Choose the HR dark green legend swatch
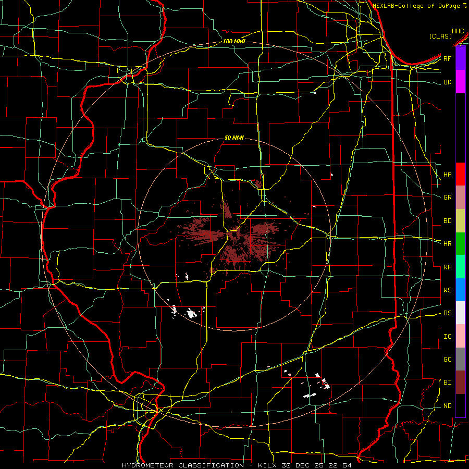The height and width of the screenshot is (469, 469). tap(460, 244)
